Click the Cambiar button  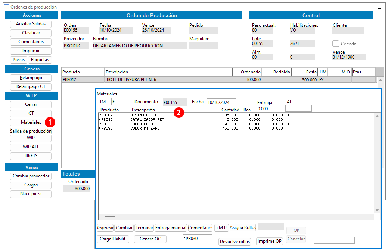tap(124, 228)
